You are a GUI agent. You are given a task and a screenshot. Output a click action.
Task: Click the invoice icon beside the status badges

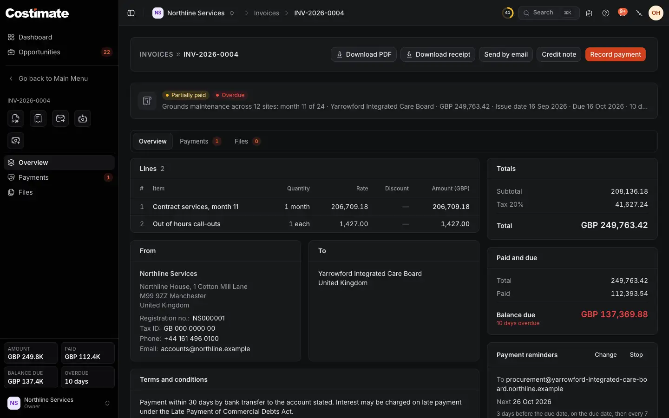click(x=147, y=101)
